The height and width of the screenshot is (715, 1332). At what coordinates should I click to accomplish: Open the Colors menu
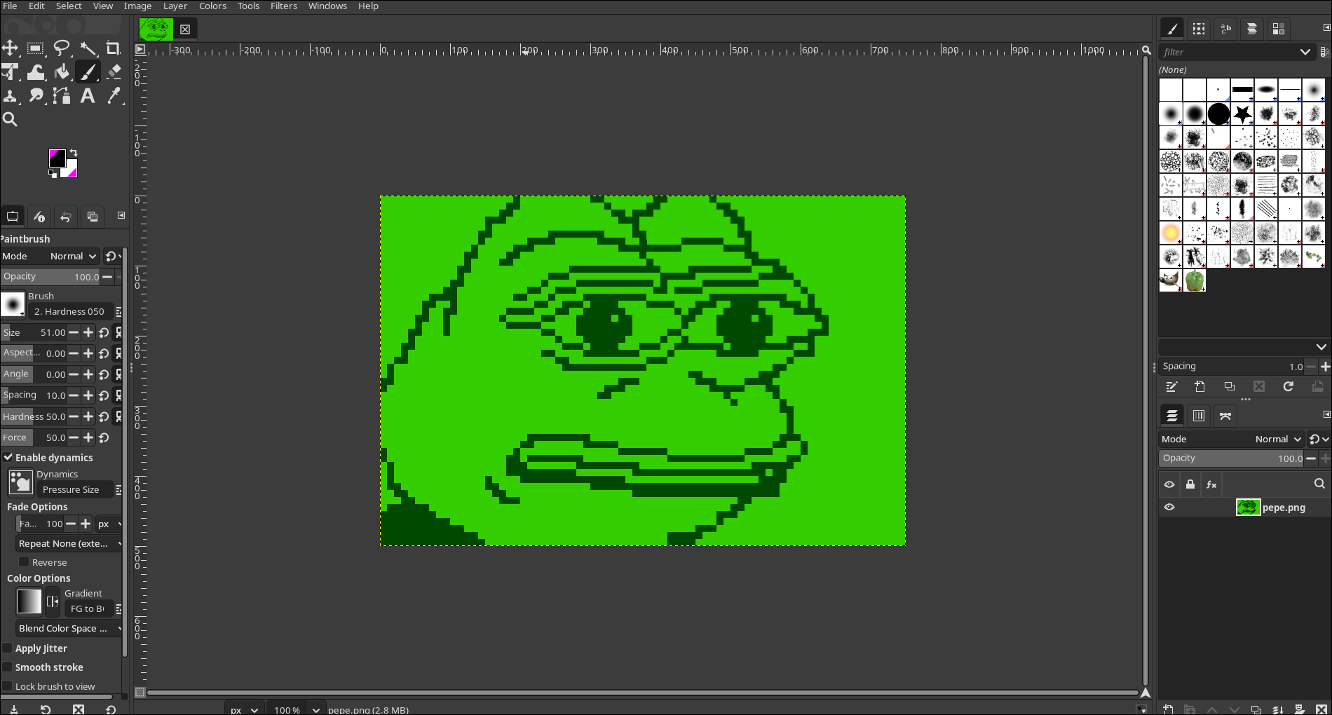coord(212,6)
